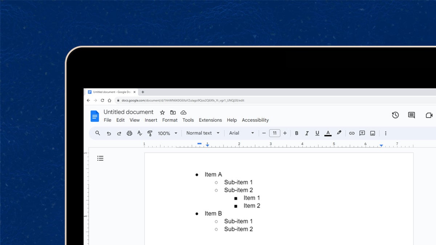Open the Normal text styles dropdown

(202, 133)
